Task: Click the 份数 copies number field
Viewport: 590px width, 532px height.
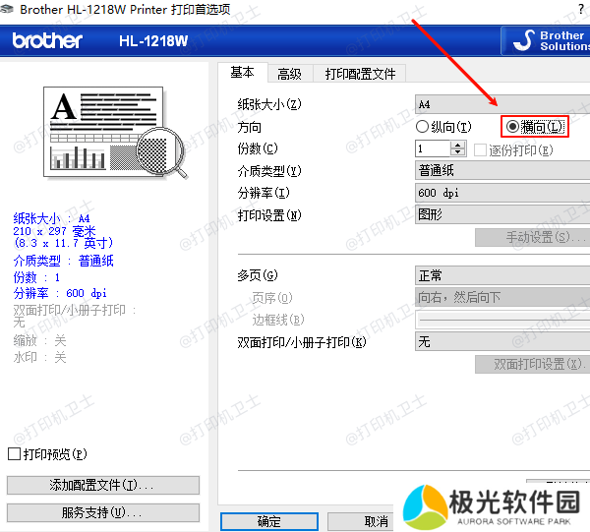Action: click(x=433, y=148)
